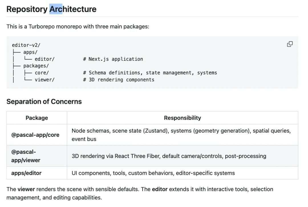Click the "# 3D rendering components" comment
The height and width of the screenshot is (207, 308).
click(x=119, y=80)
